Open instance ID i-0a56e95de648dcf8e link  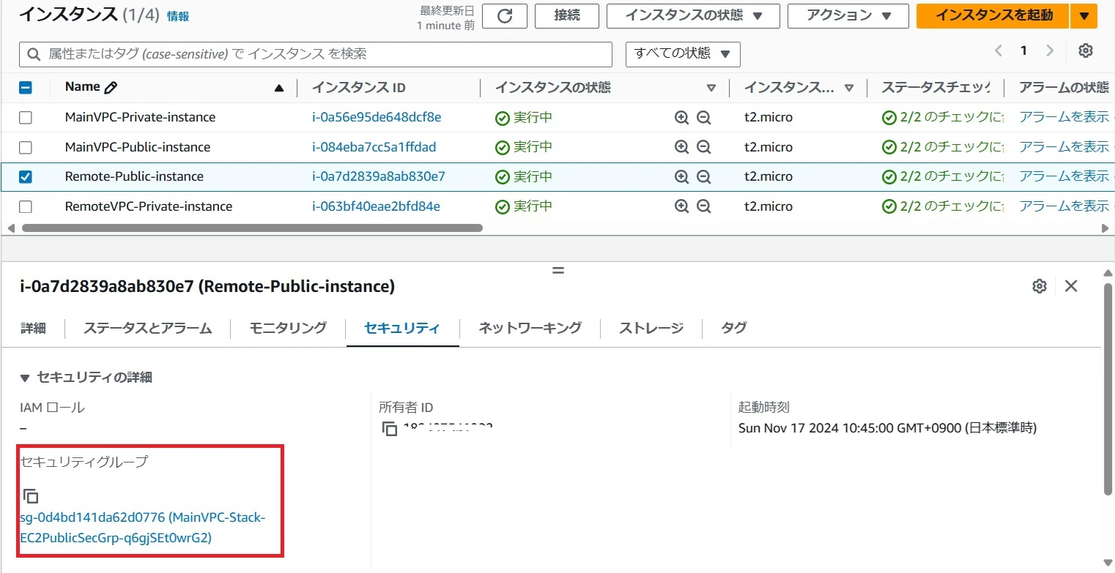tap(377, 117)
